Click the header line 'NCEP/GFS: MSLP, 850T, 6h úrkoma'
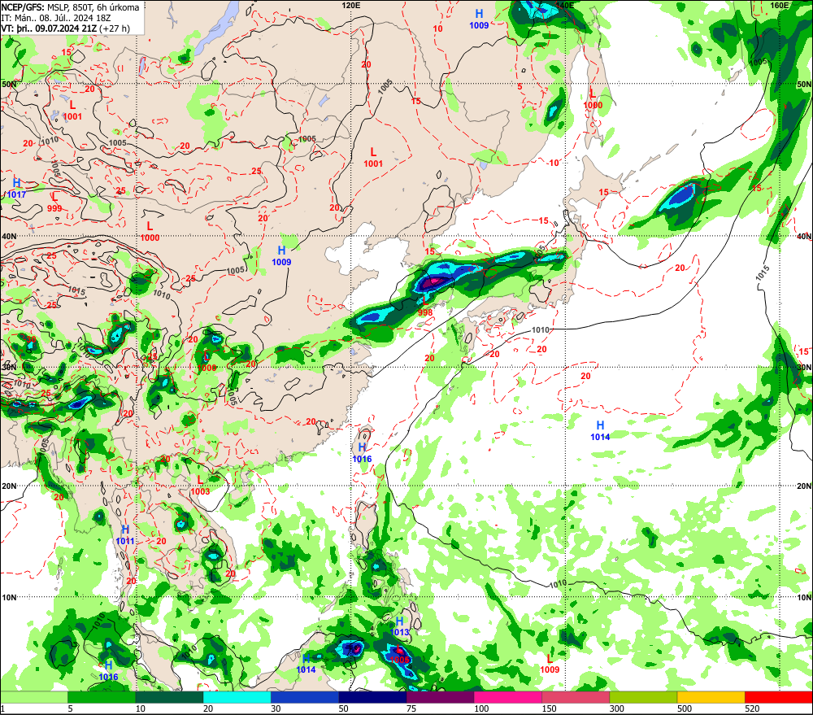 71,7
